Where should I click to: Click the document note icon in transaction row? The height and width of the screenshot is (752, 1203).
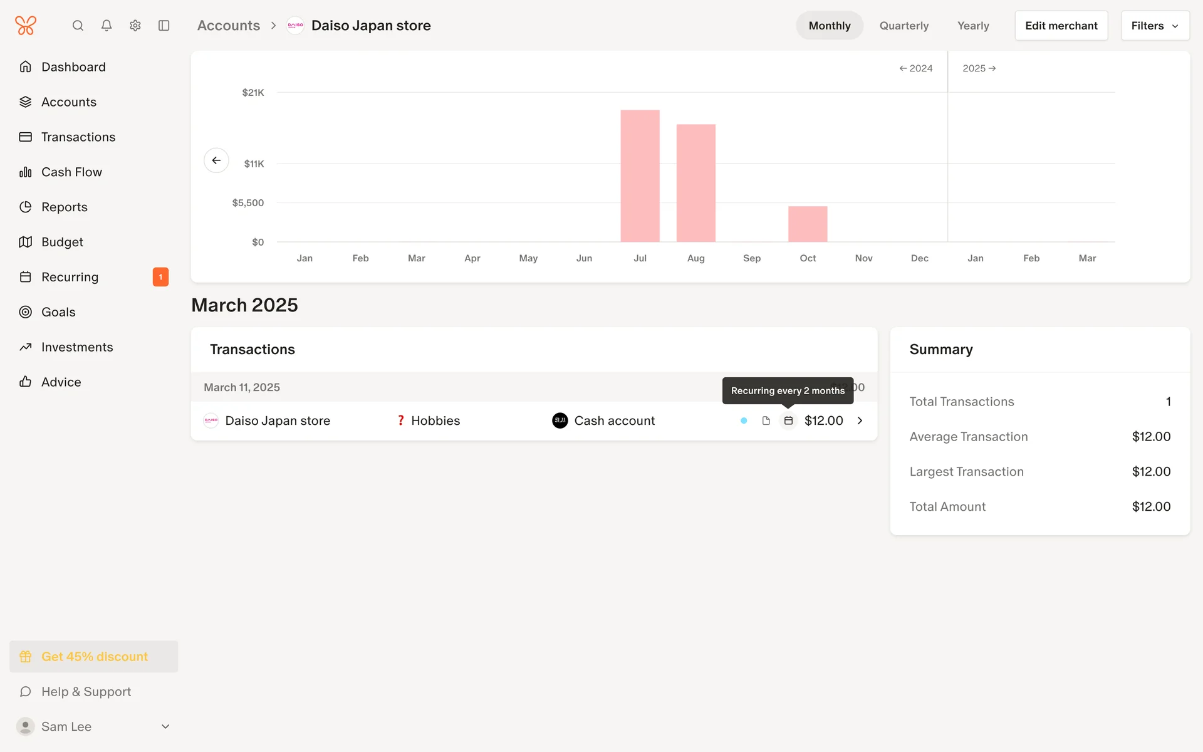coord(766,420)
